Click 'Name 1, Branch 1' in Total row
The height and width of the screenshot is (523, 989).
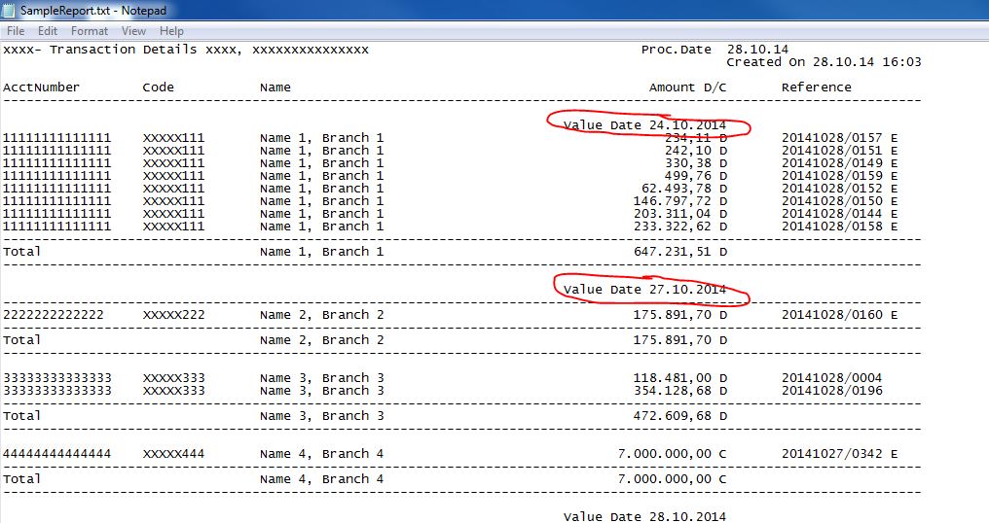point(321,252)
